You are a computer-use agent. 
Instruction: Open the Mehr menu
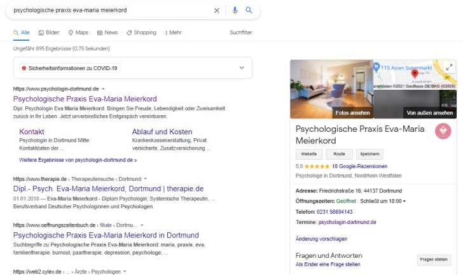174,32
